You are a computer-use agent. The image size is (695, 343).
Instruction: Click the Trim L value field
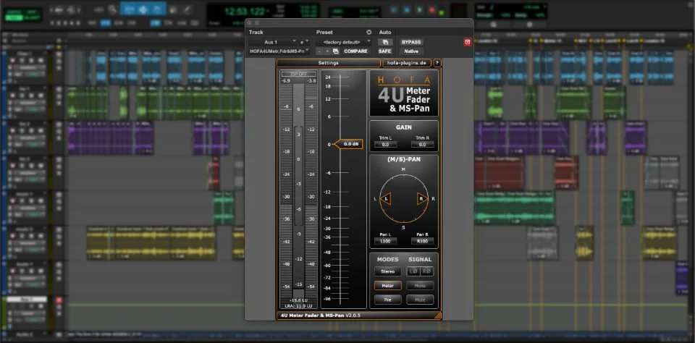[385, 145]
